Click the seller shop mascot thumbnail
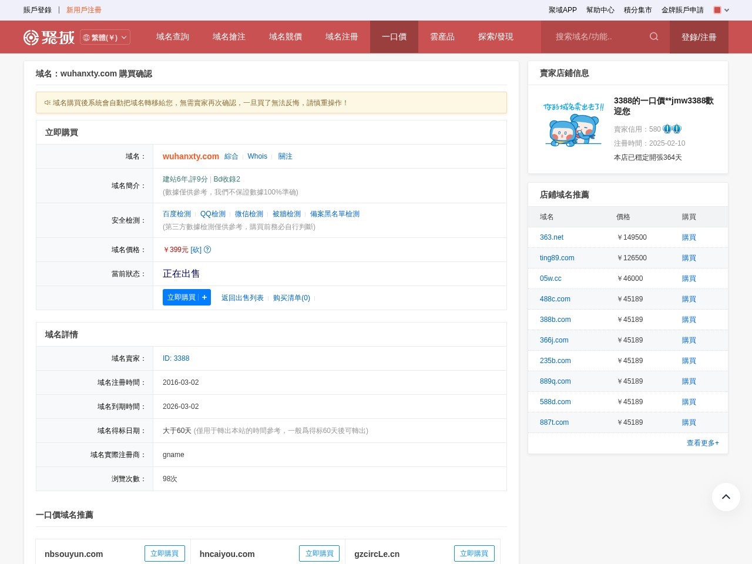This screenshot has width=752, height=564. [x=573, y=124]
